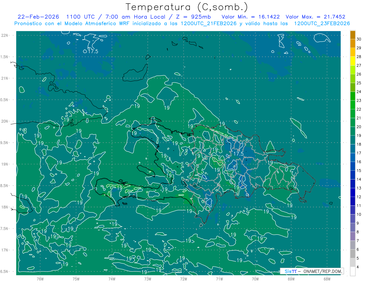The image size is (367, 283).
Task: Click the legend label "29"
Action: coord(359,48)
